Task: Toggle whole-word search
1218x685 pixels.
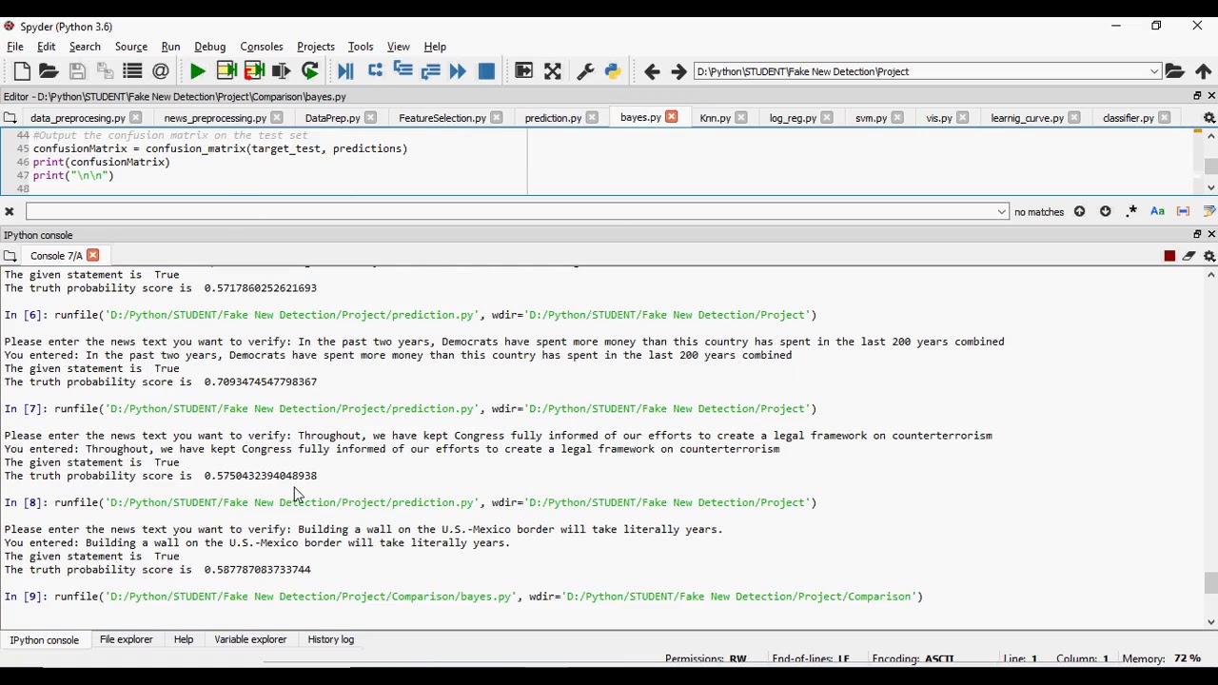Action: coord(1183,211)
